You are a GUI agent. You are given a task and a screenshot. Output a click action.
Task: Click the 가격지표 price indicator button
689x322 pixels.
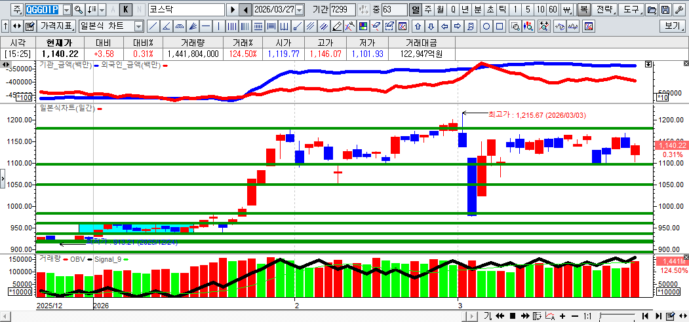[56, 26]
